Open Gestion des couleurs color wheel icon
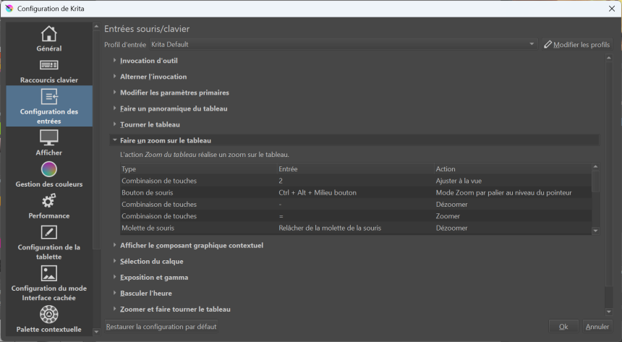Viewport: 622px width, 342px height. pos(48,169)
